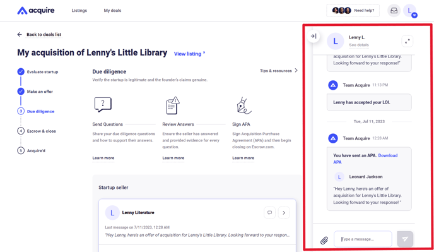Open Learn more under Sign APA
The height and width of the screenshot is (252, 434).
(243, 158)
